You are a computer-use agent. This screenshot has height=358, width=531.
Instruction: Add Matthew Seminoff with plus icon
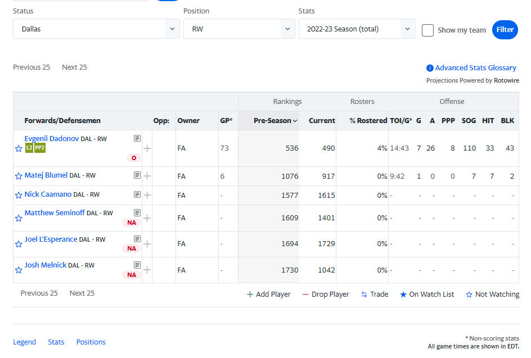[147, 218]
